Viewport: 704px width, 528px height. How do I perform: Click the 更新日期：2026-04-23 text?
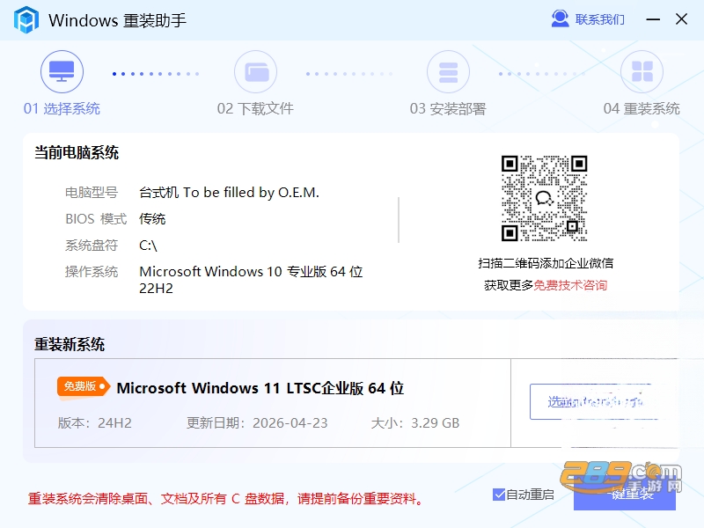[257, 423]
